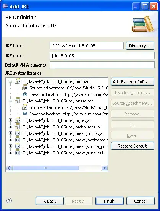Click source attachment icon under rt.jar

click(25, 88)
